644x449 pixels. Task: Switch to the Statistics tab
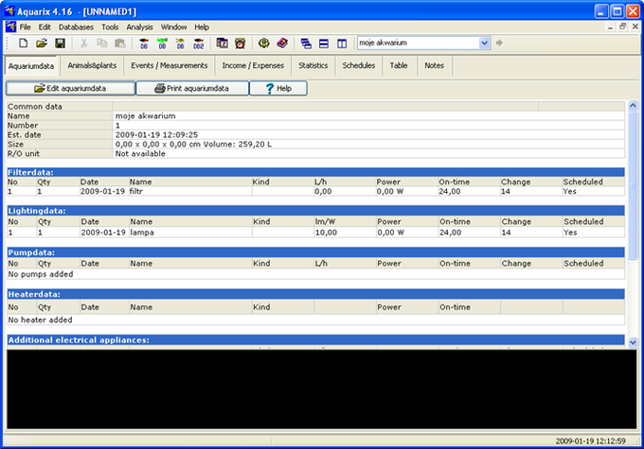[313, 65]
